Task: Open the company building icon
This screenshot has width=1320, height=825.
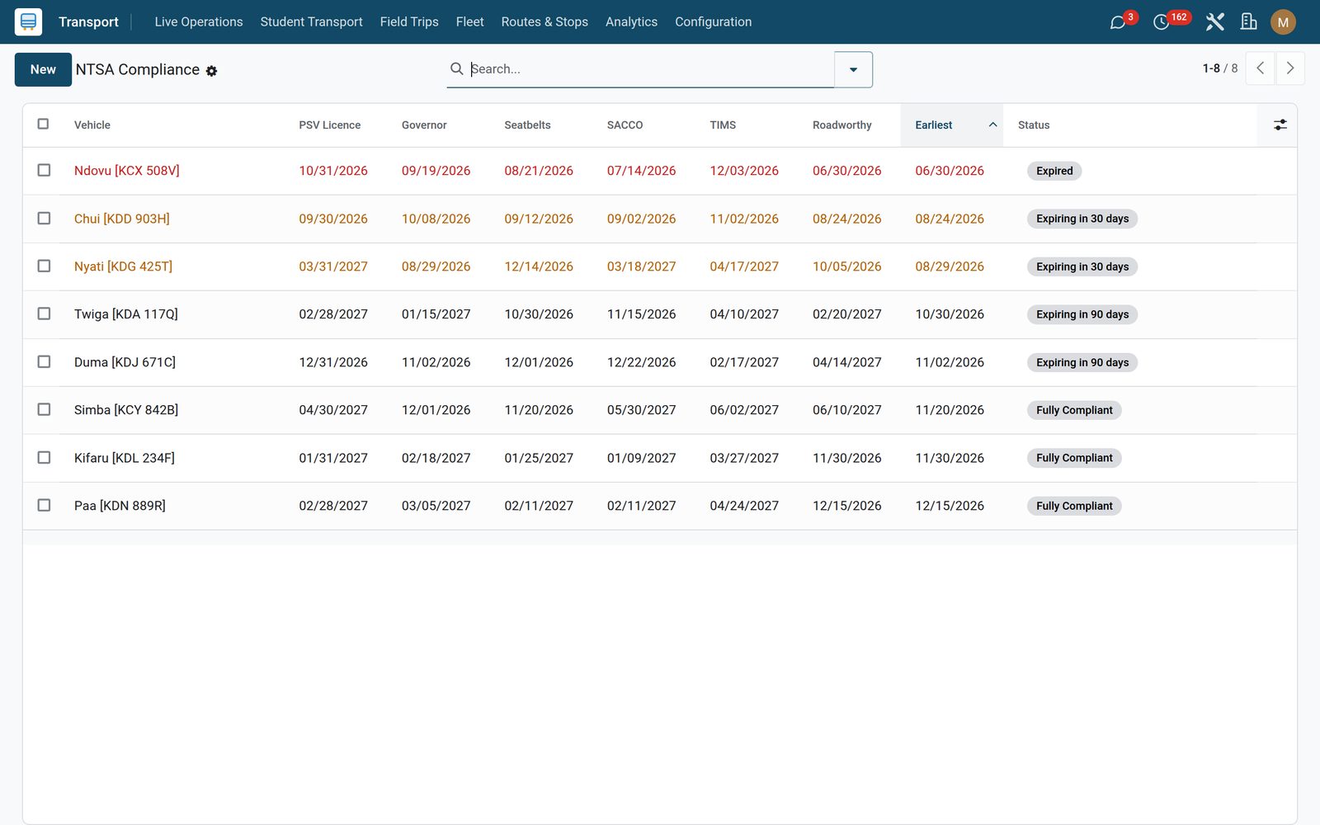Action: pyautogui.click(x=1249, y=22)
